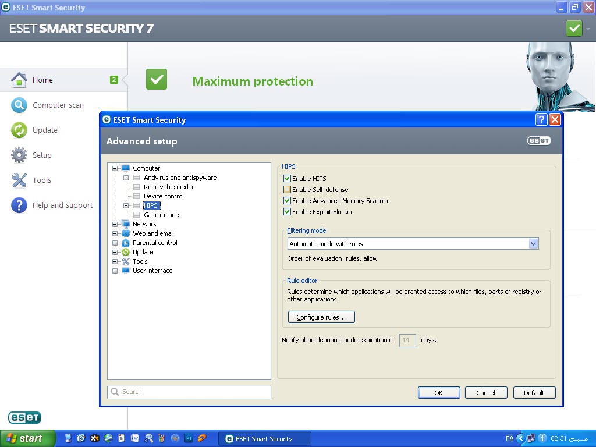Open the Filtering mode dropdown
This screenshot has height=447, width=596.
[413, 244]
